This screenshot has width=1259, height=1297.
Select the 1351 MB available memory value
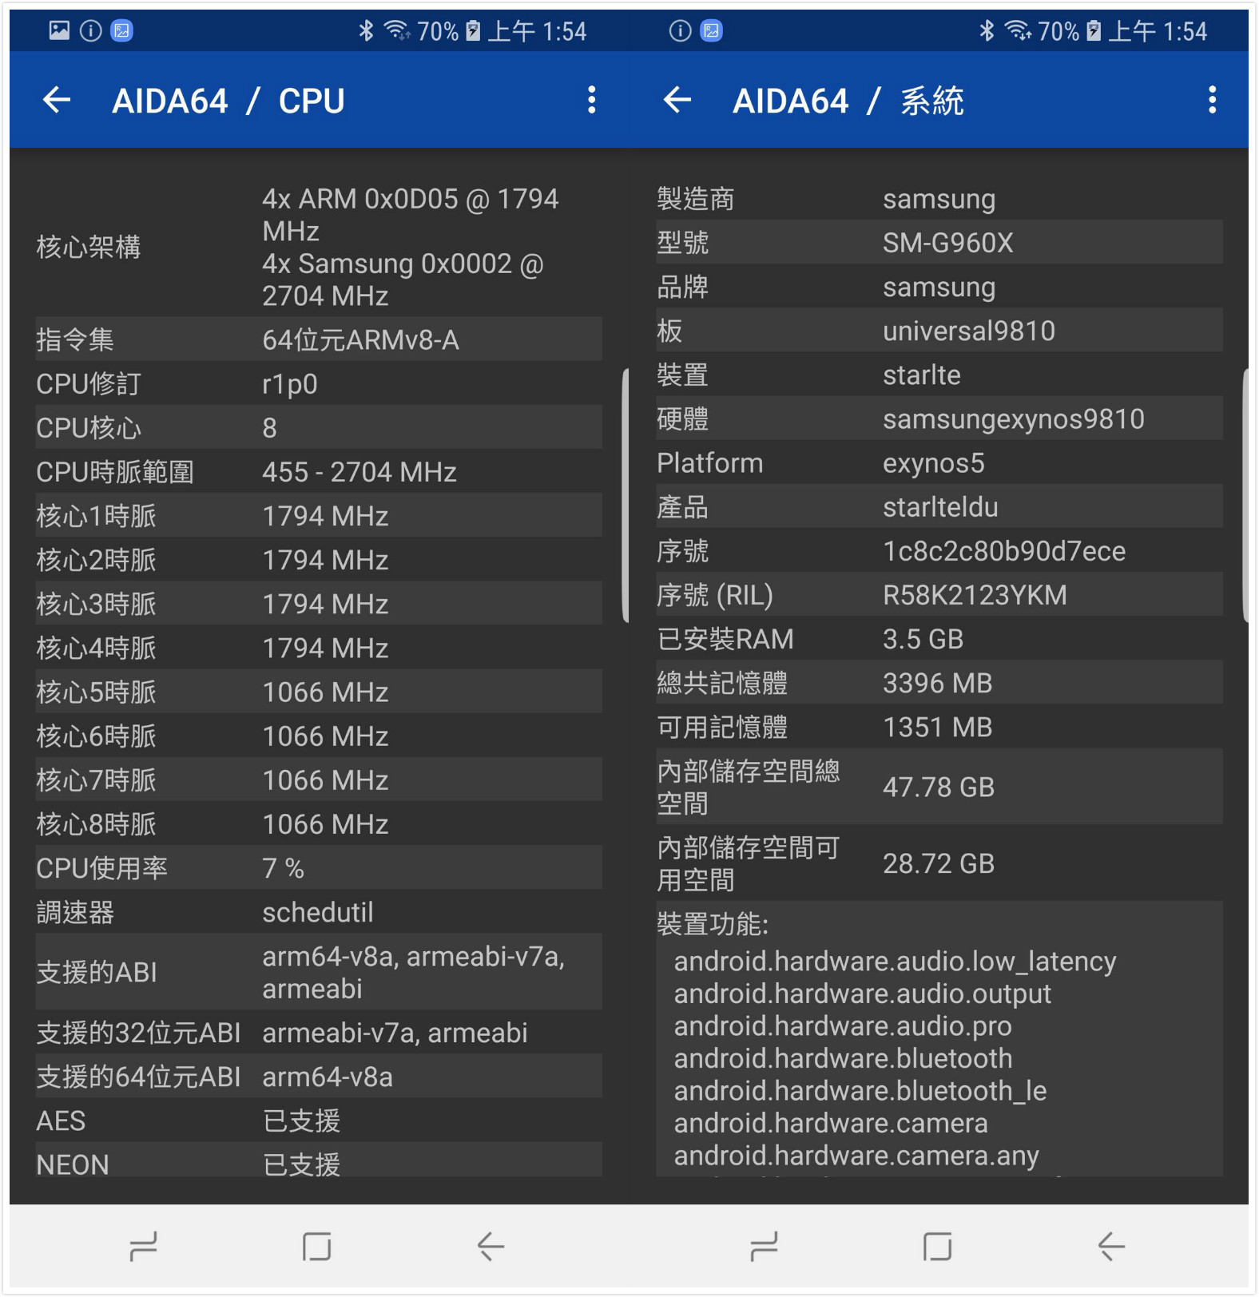937,727
